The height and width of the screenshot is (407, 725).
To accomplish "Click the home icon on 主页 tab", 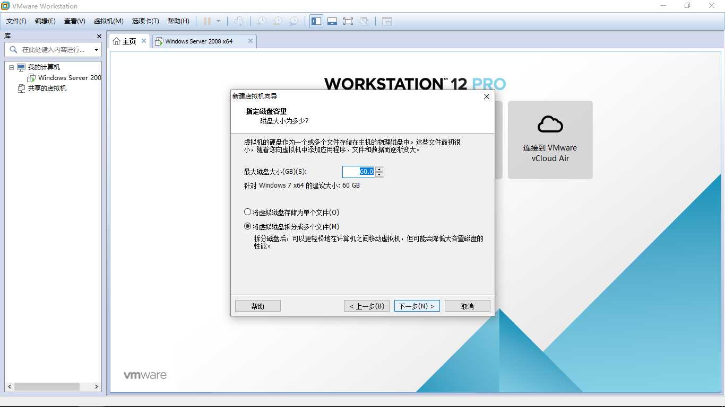I will click(x=116, y=41).
